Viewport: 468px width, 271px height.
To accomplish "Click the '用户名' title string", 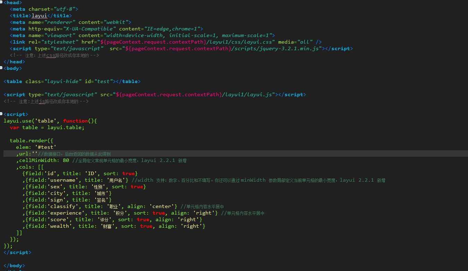I will pyautogui.click(x=116, y=180).
